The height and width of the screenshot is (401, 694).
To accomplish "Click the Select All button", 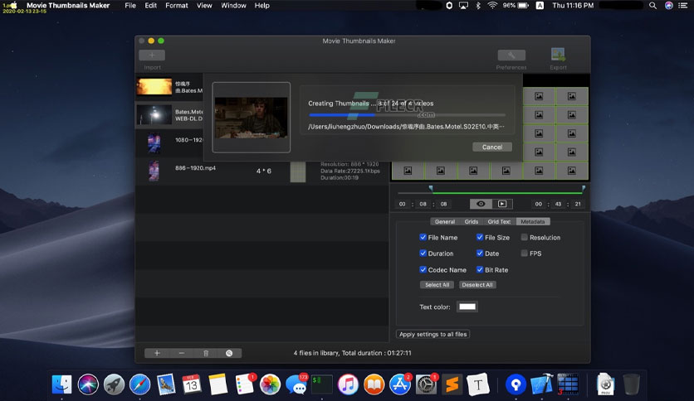I will click(x=437, y=285).
